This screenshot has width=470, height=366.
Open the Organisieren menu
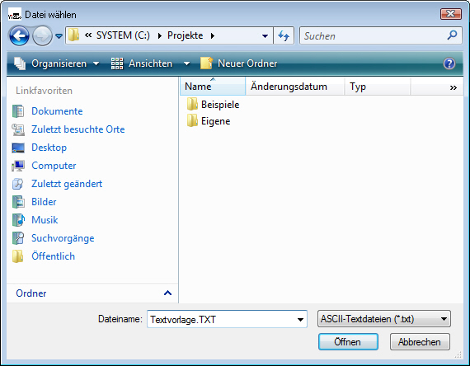(56, 63)
